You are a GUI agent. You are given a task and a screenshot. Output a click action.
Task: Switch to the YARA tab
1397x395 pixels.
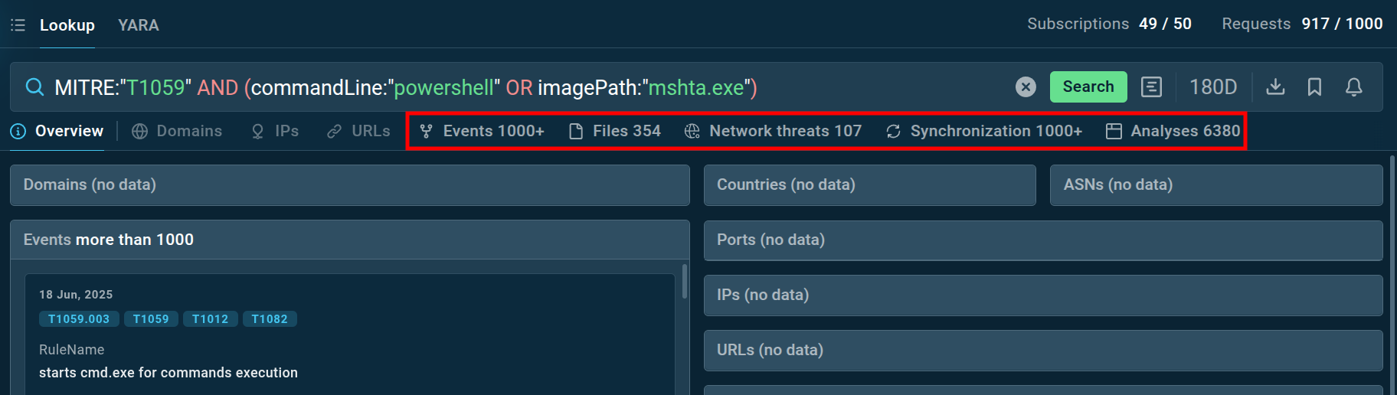coord(139,25)
